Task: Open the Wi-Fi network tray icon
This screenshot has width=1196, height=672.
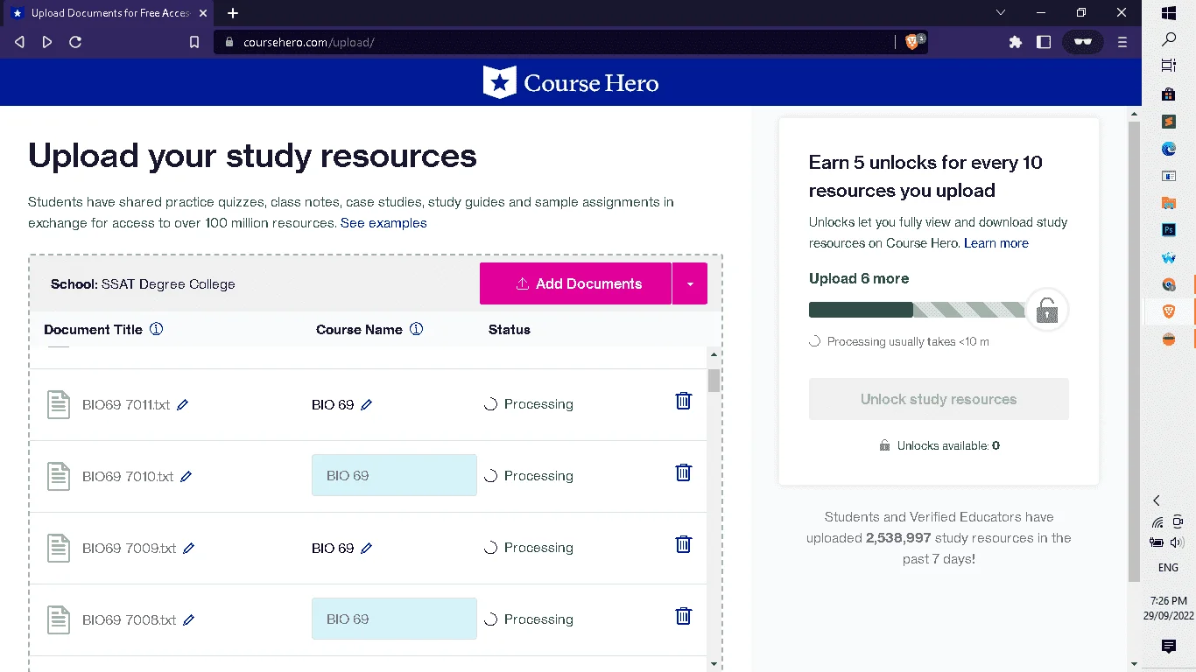Action: click(1157, 523)
